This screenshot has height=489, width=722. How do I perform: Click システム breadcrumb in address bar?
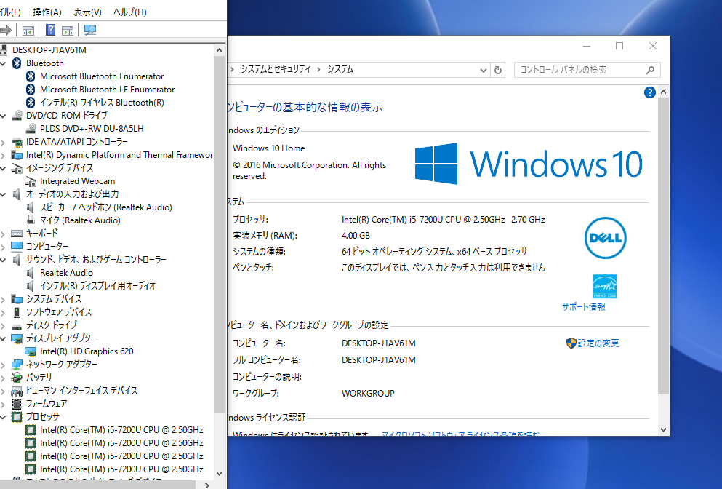(340, 69)
